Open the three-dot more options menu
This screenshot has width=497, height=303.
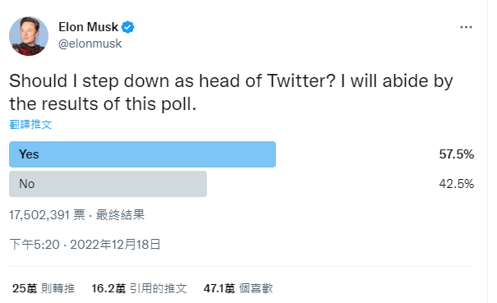[466, 27]
